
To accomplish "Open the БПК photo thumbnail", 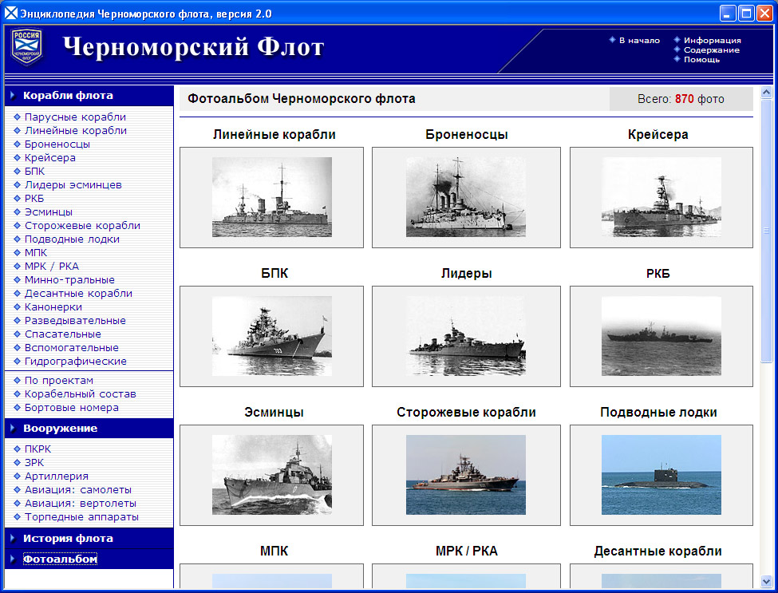I will pos(272,336).
